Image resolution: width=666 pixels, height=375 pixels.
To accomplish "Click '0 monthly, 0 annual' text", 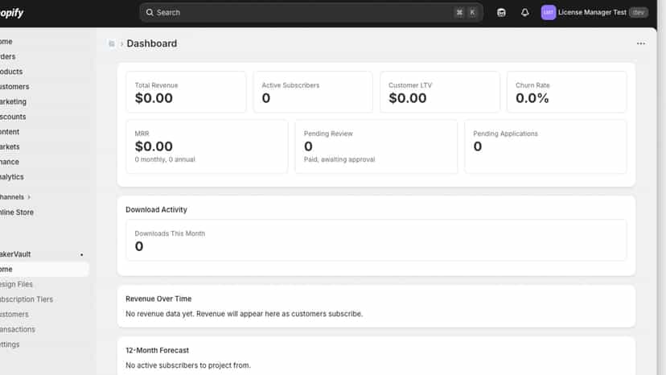I will coord(165,159).
